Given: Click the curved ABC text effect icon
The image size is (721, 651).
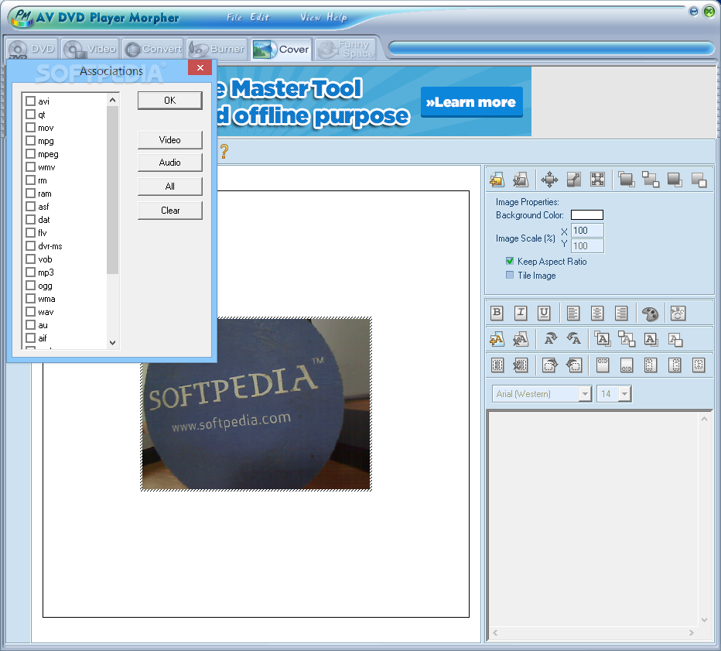Looking at the screenshot, I should click(678, 314).
